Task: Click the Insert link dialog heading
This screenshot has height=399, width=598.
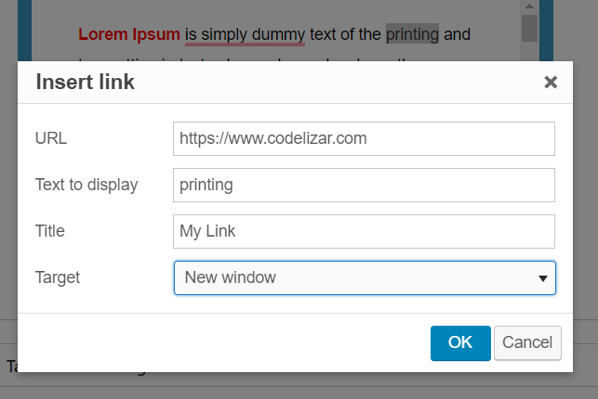Action: (x=85, y=82)
